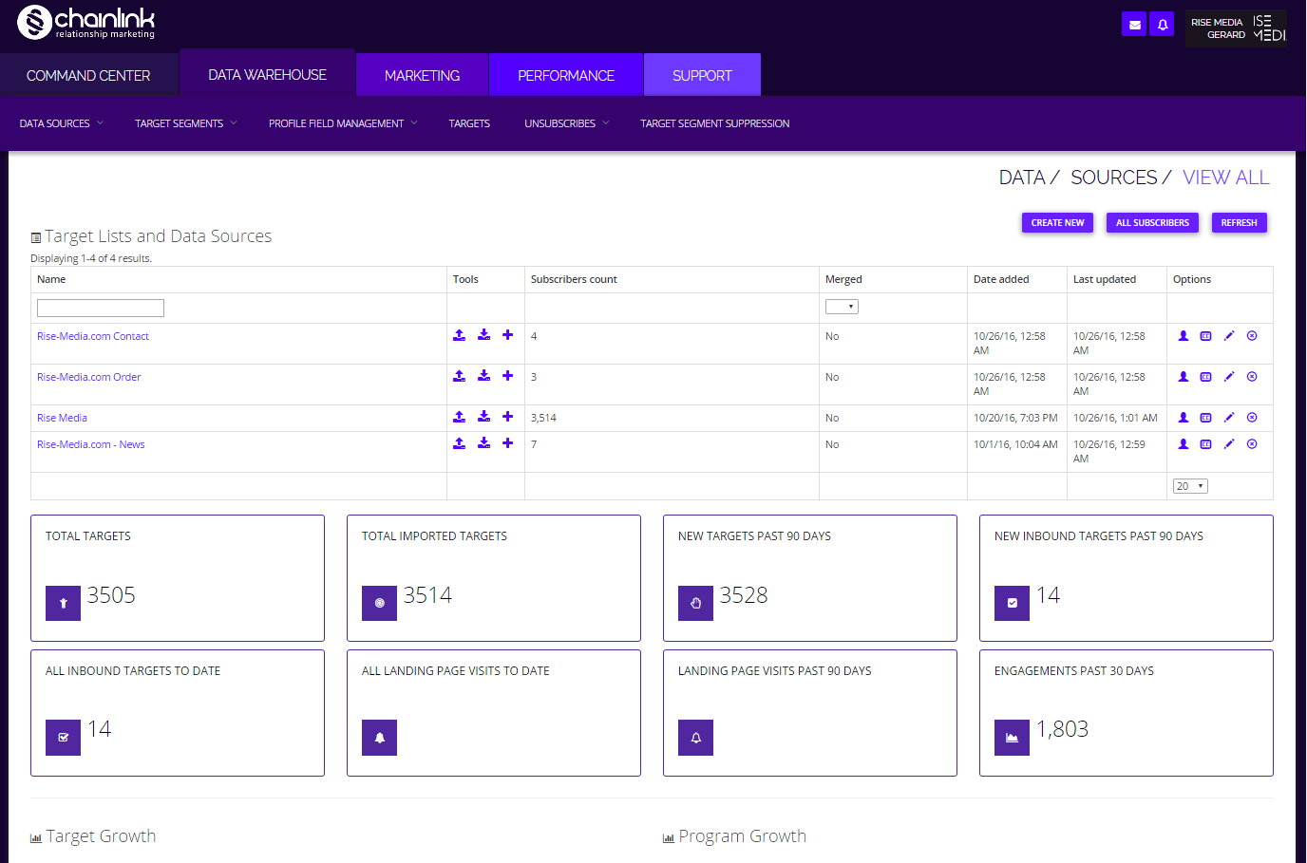Screen dimensions: 1307x863
Task: Click the person icon for Rise Media row
Action: click(x=1184, y=417)
